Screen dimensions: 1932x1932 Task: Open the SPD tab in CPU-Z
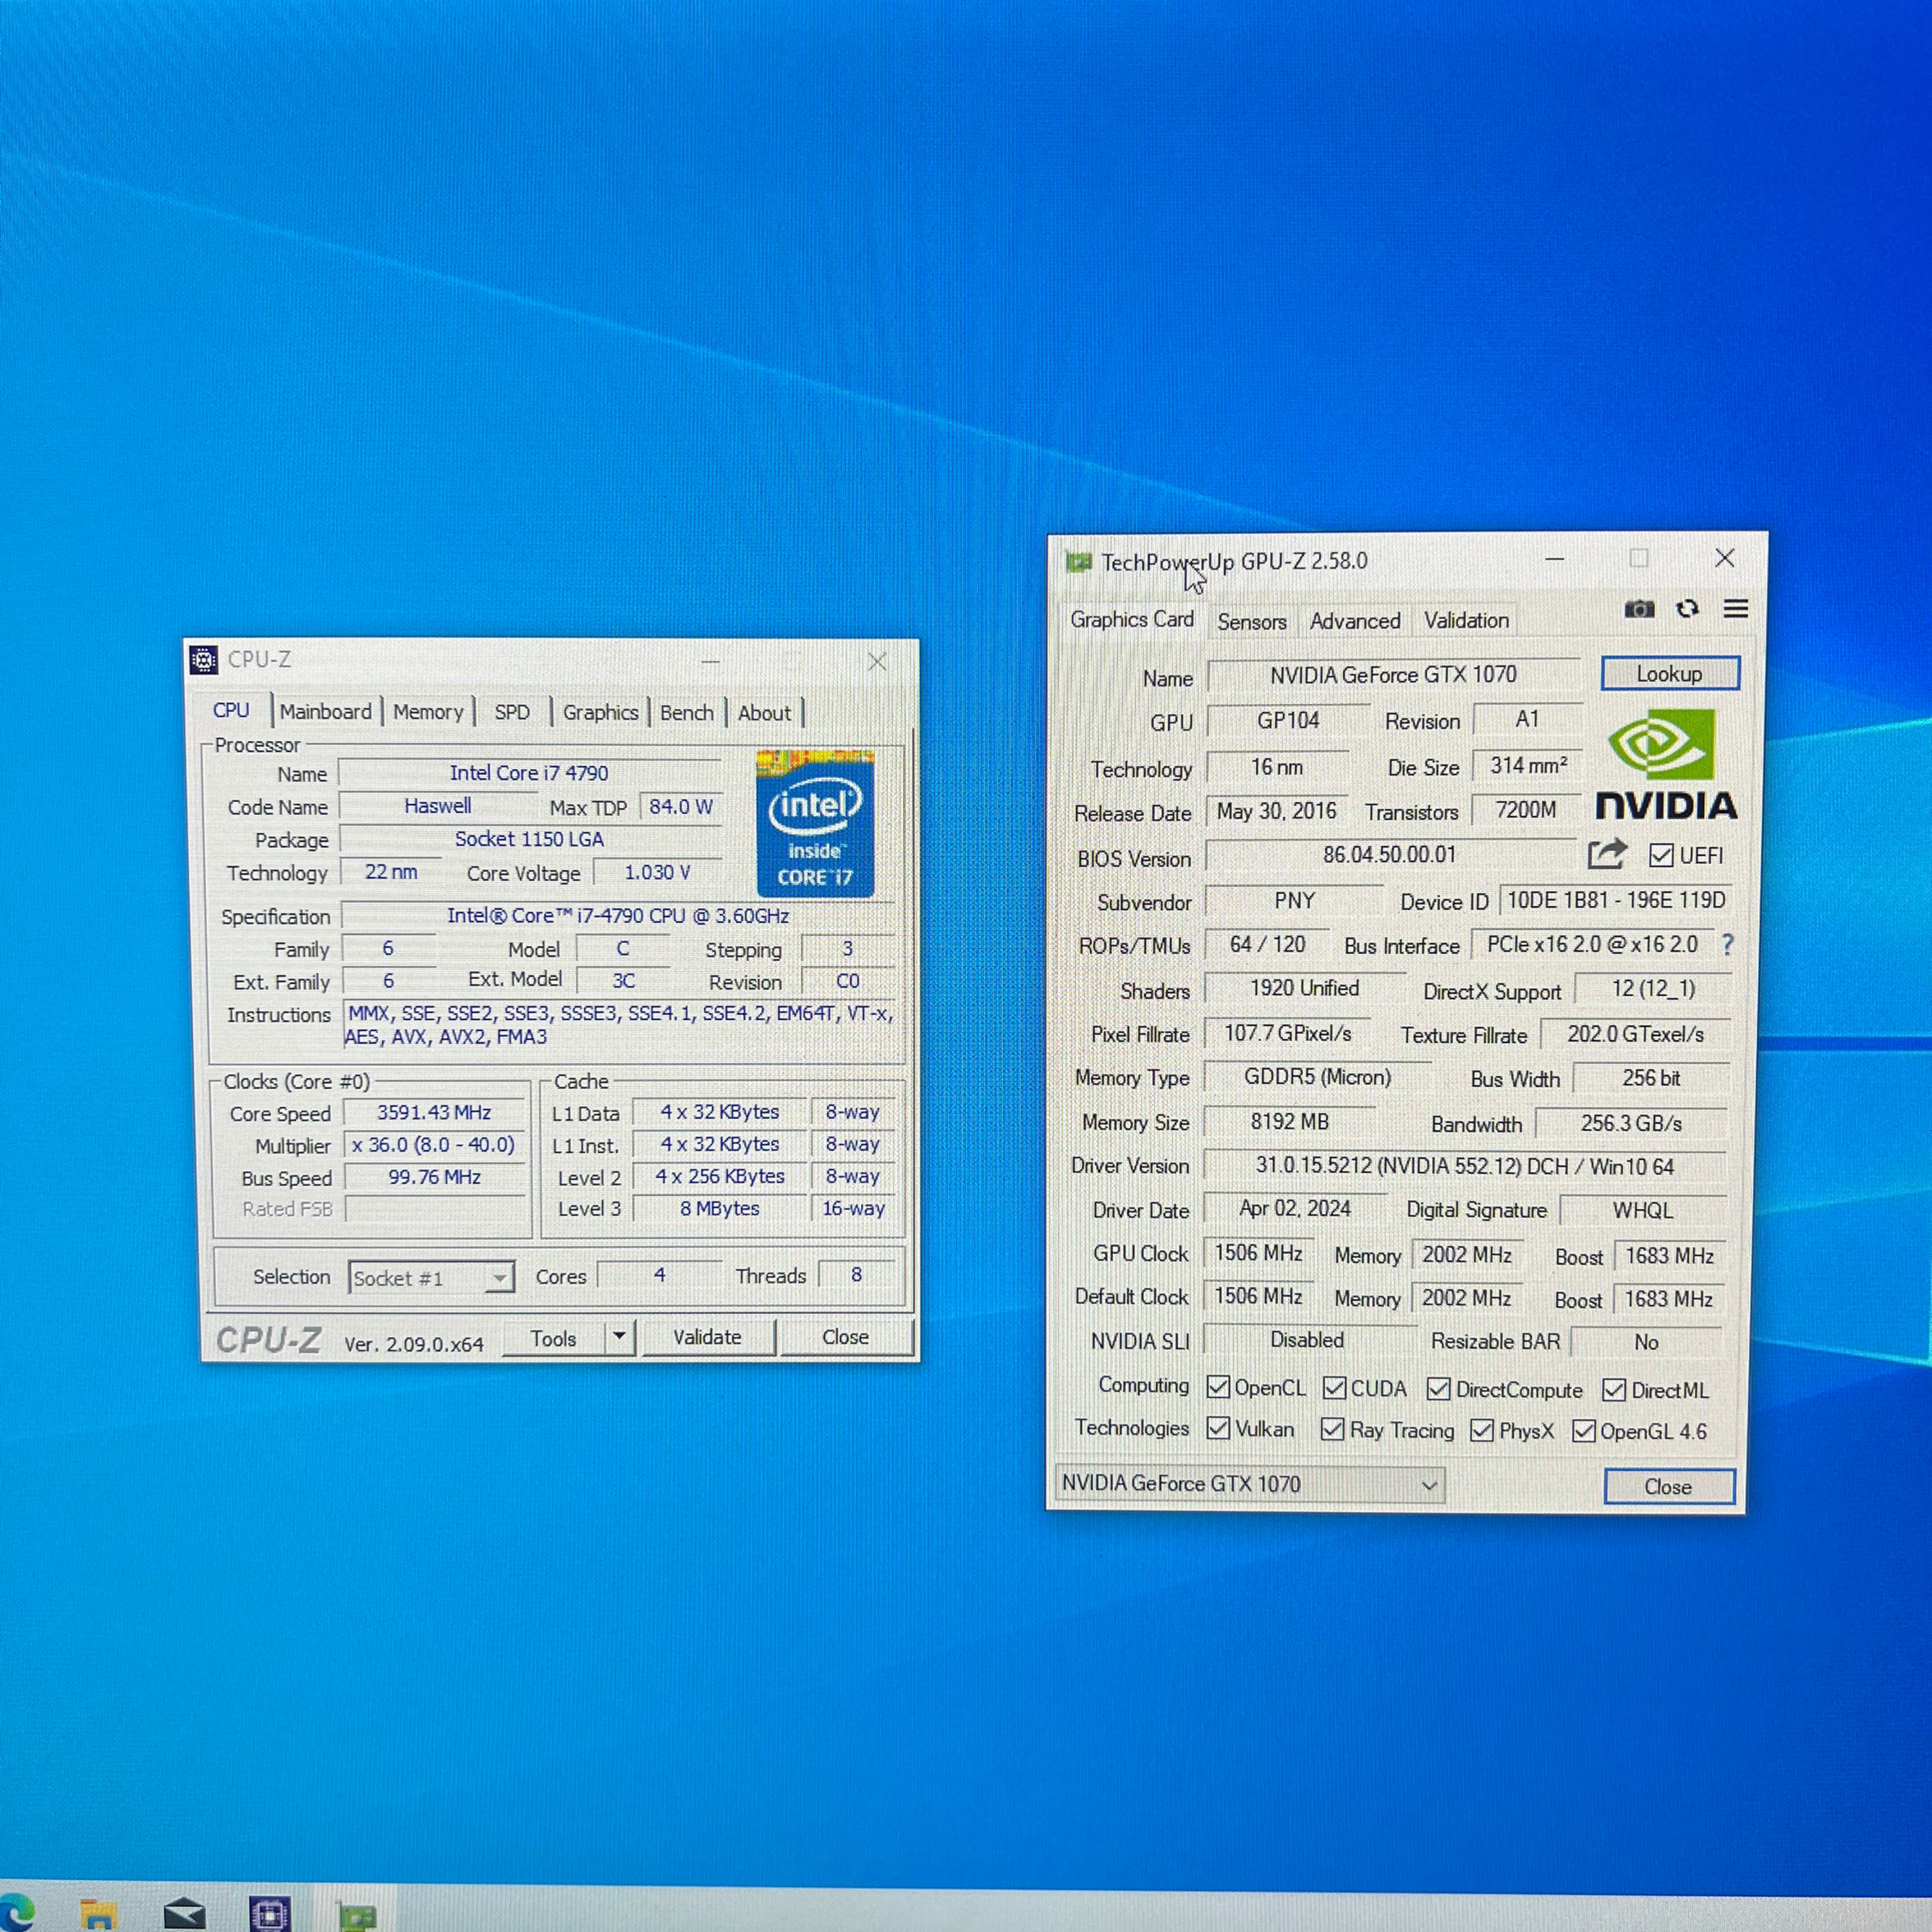click(x=512, y=712)
